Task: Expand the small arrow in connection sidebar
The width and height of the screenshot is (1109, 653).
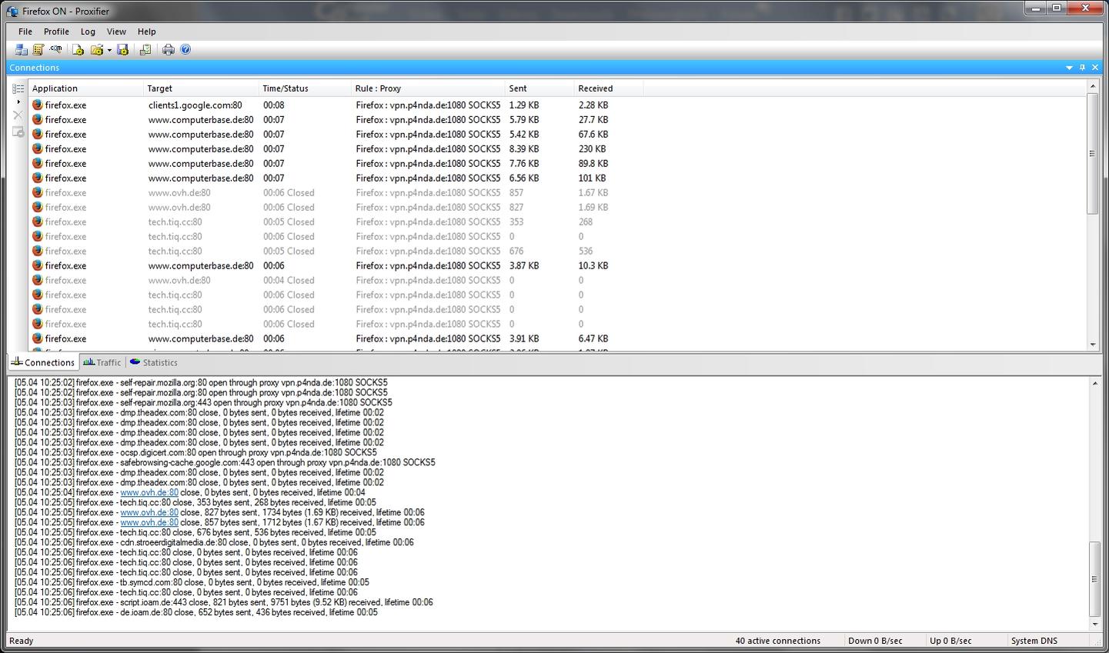Action: click(x=18, y=102)
